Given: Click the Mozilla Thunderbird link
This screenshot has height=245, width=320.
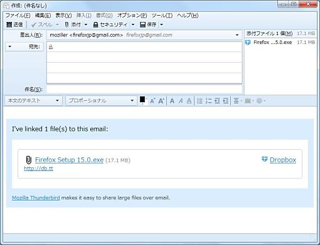Looking at the screenshot, I should (36, 197).
